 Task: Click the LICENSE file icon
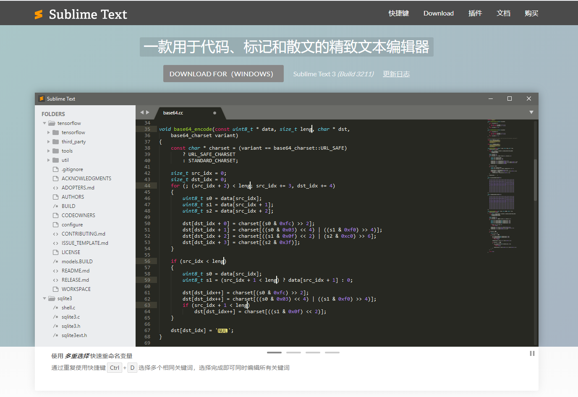[x=55, y=252]
